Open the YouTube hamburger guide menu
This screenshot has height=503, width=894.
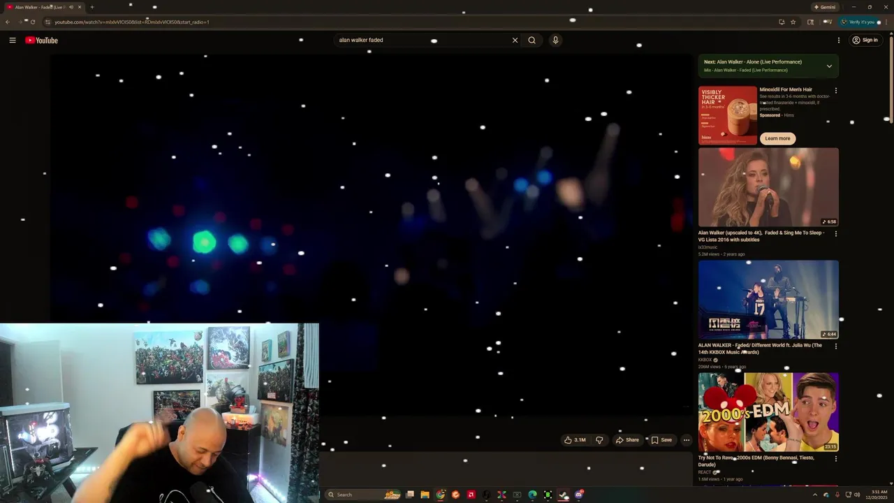coord(13,41)
